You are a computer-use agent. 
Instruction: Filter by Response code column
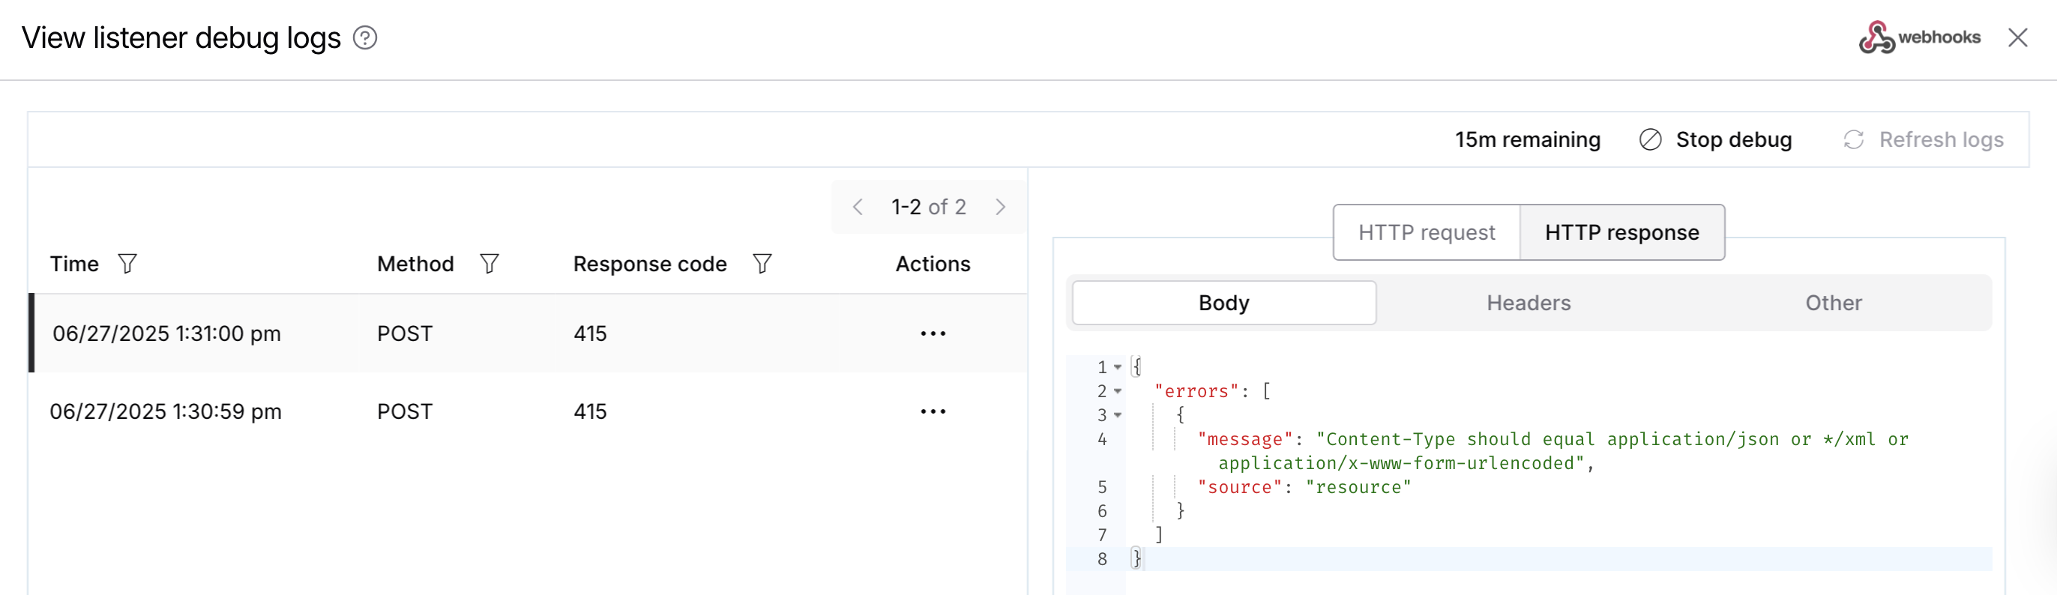pos(762,264)
